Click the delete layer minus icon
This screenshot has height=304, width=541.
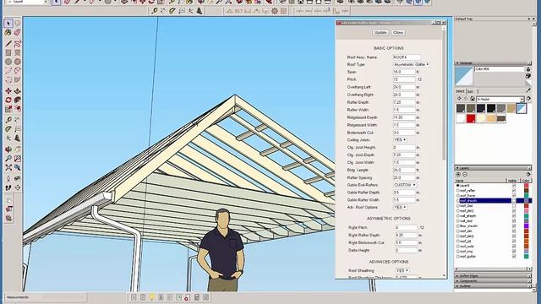tap(465, 175)
